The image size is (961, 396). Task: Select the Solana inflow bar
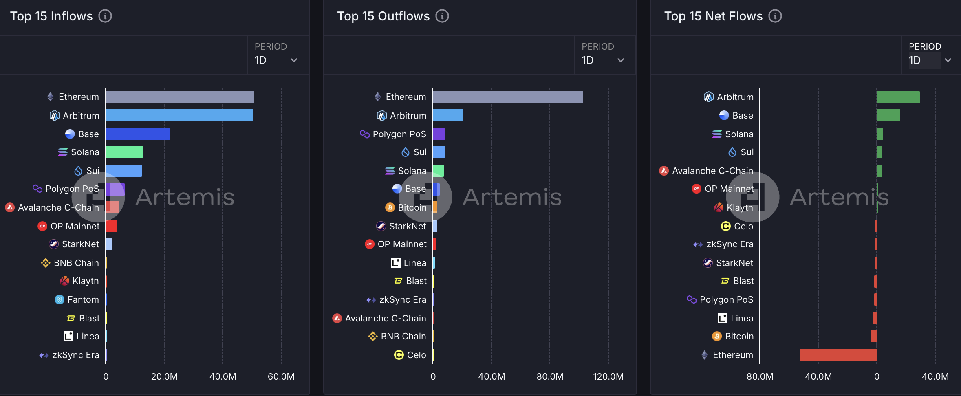tap(124, 152)
